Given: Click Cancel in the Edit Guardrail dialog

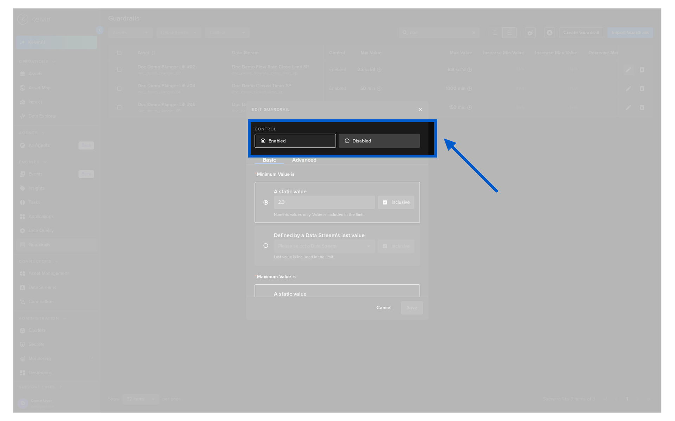Looking at the screenshot, I should click(x=384, y=308).
